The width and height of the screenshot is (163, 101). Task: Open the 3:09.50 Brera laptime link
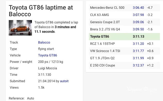(138, 29)
